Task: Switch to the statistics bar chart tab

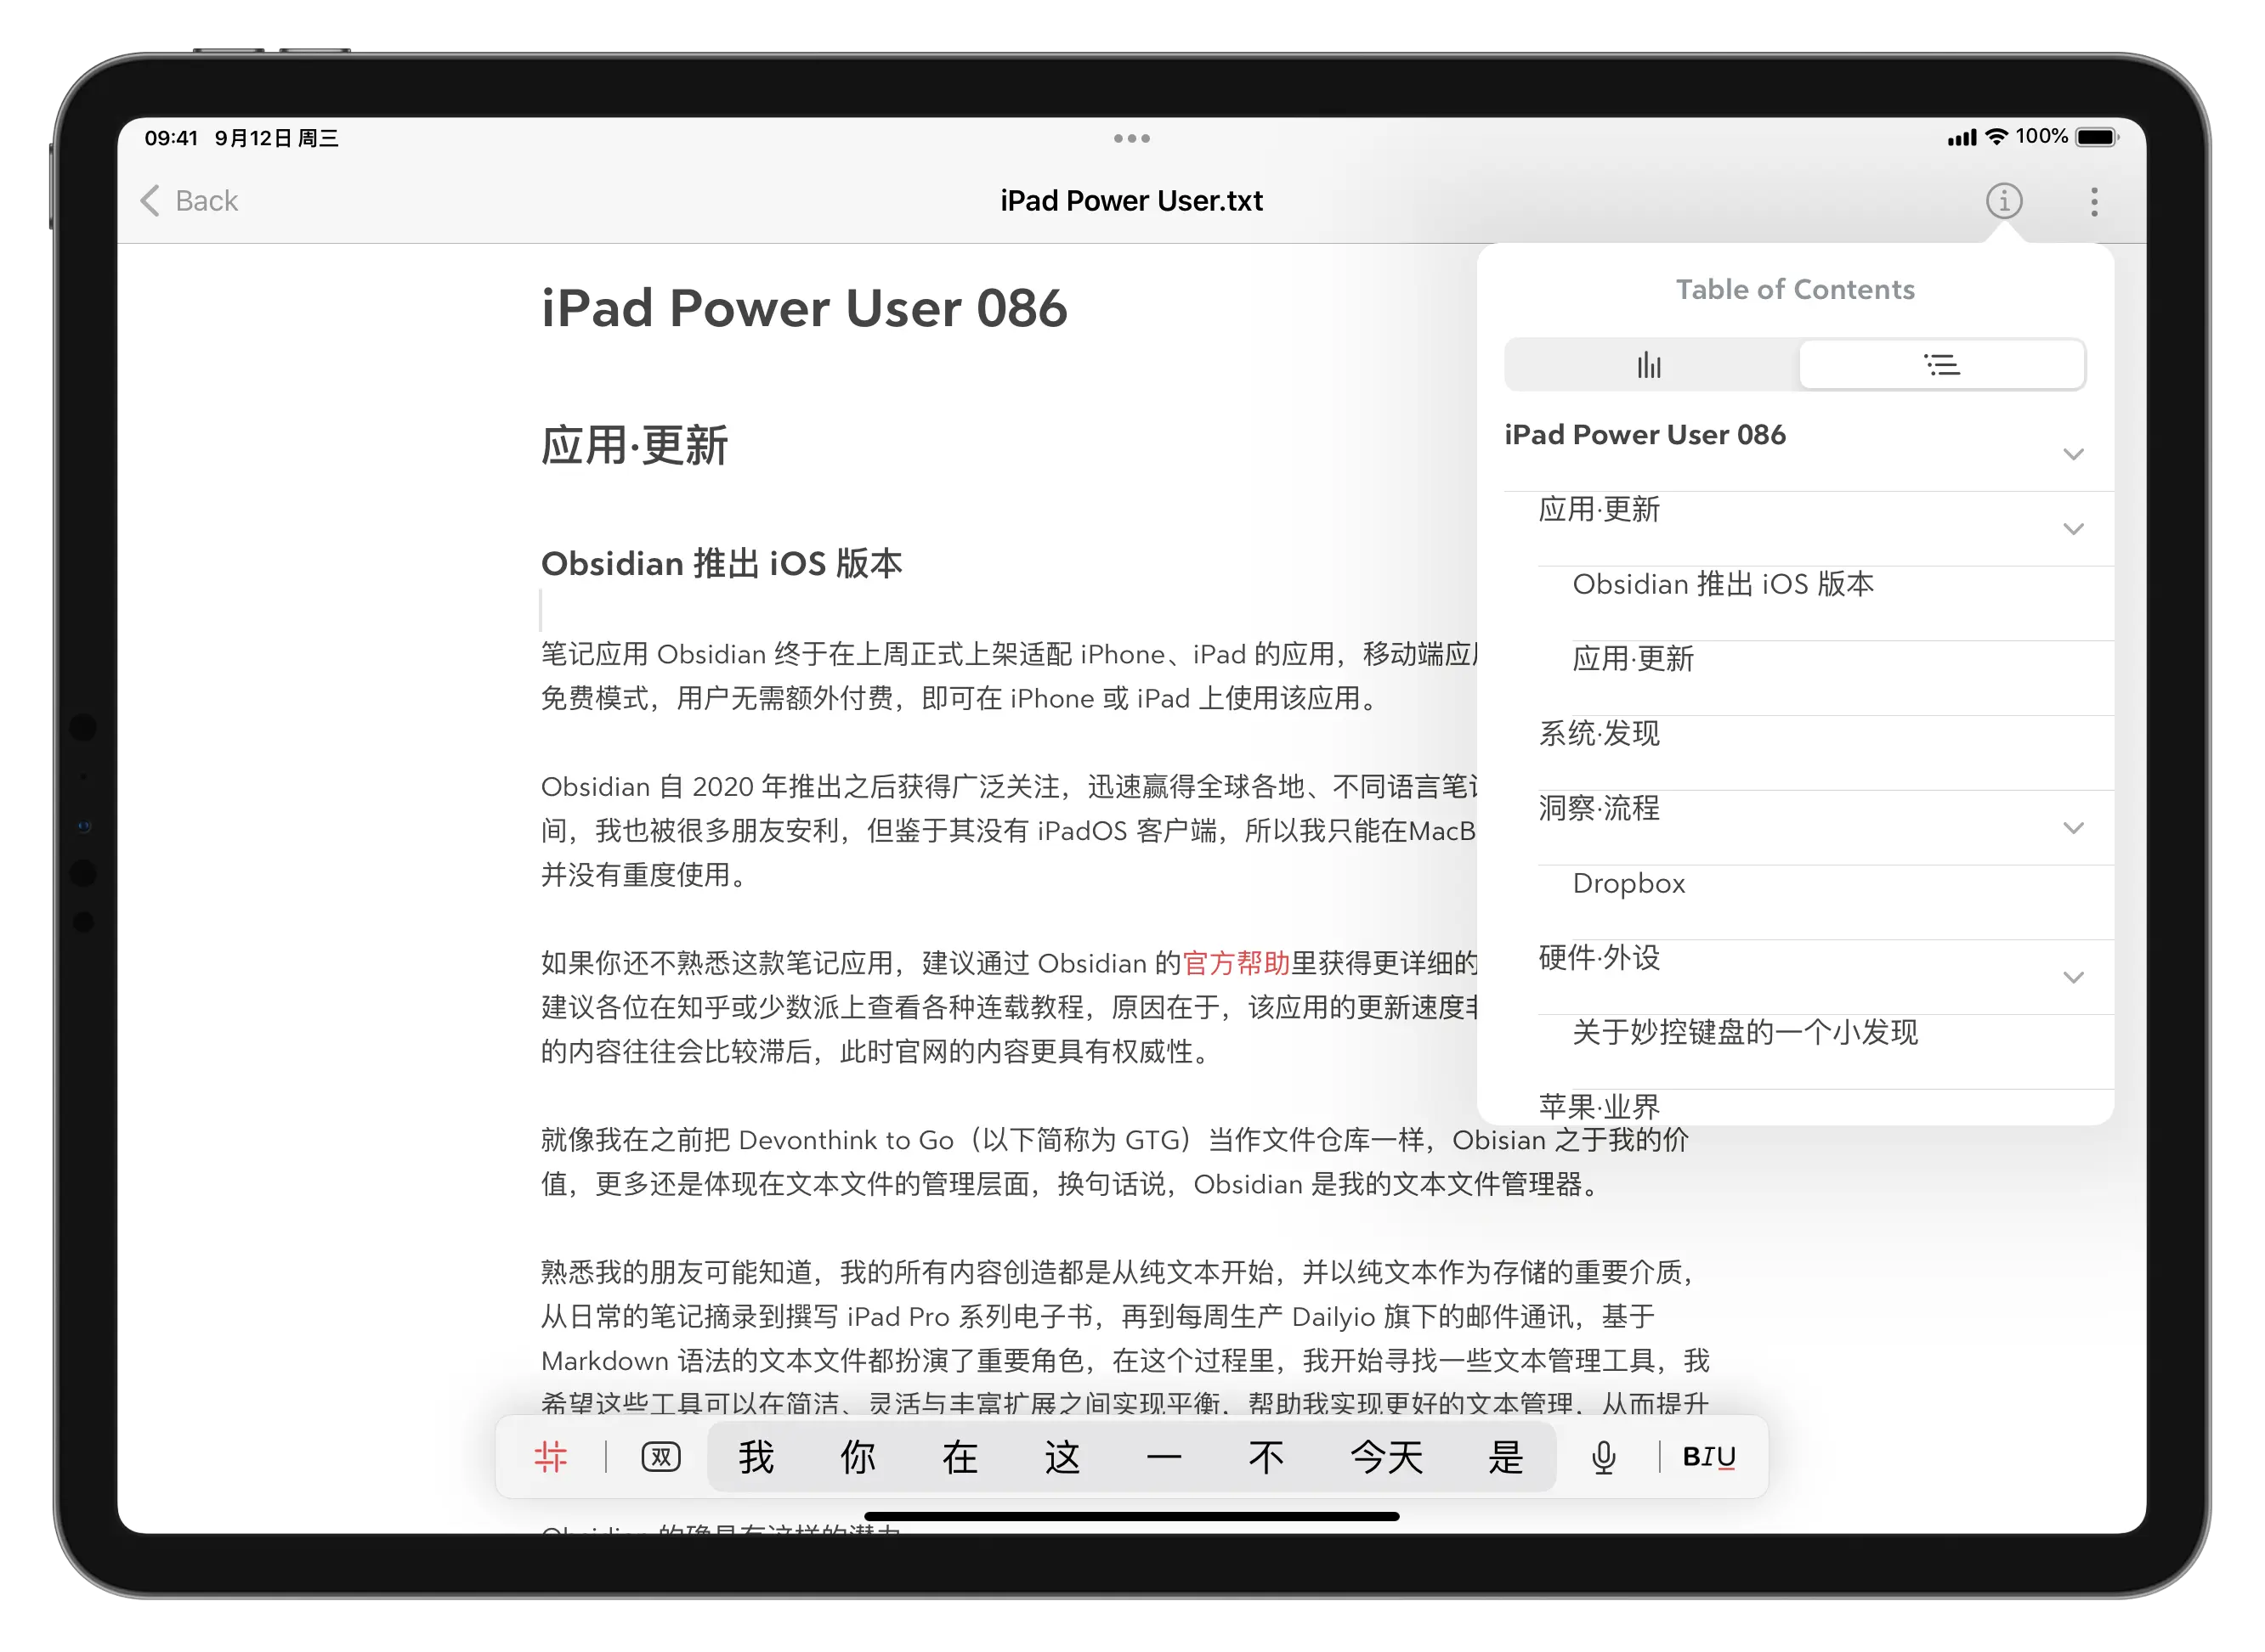Action: (x=1650, y=365)
